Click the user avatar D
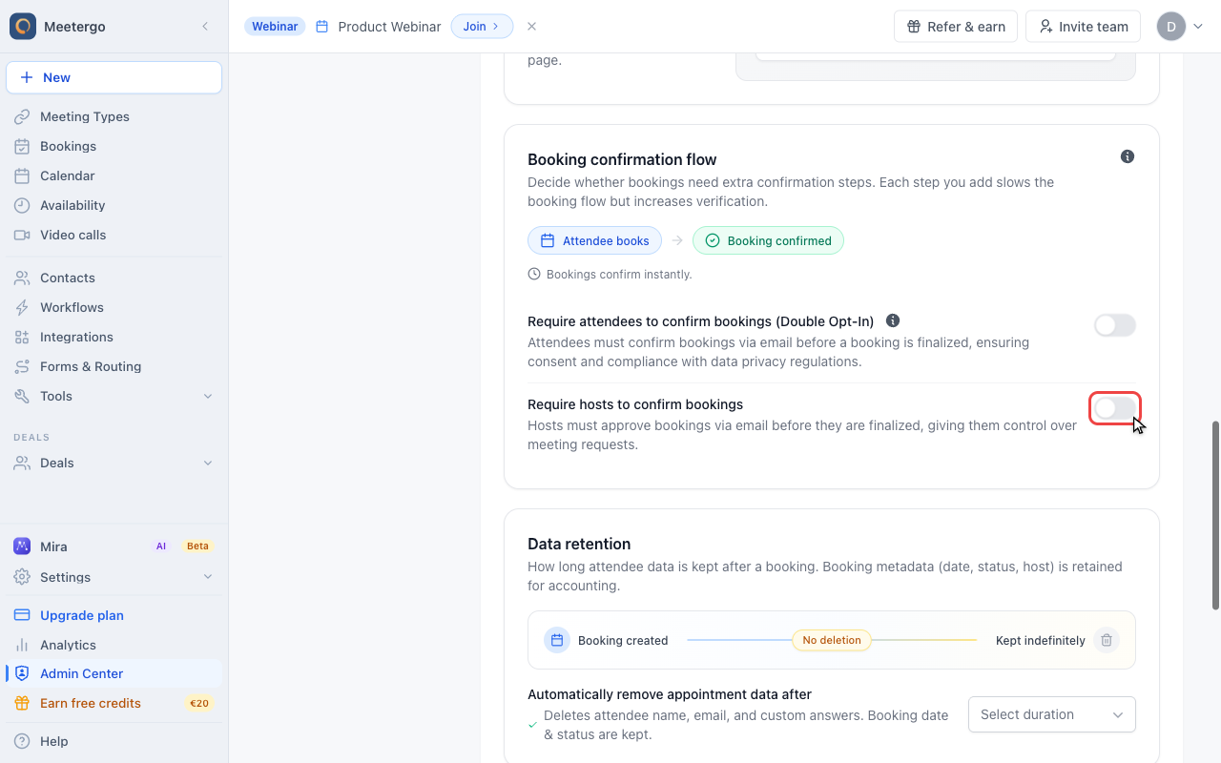Screen dimensions: 1221x763 [x=1171, y=27]
